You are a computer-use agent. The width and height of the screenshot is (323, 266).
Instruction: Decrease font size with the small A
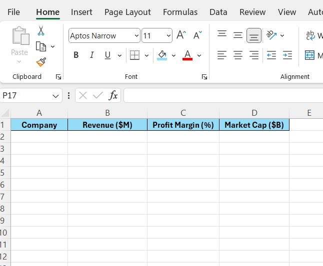click(x=197, y=35)
